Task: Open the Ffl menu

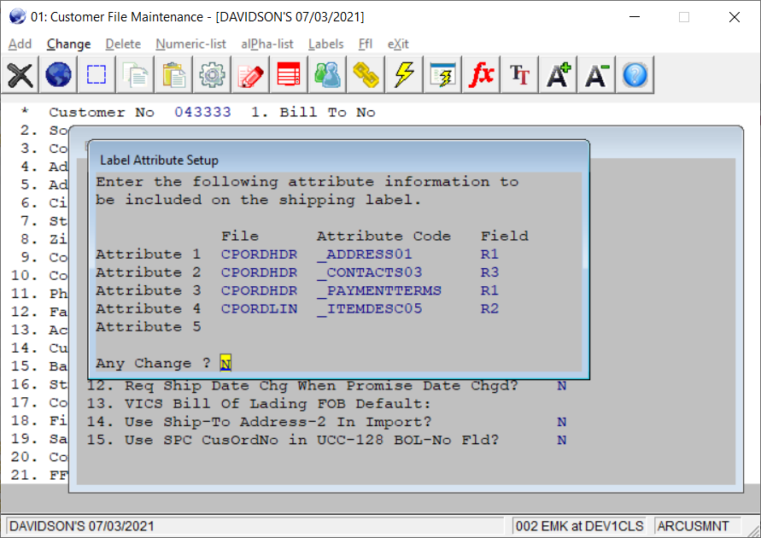Action: coord(366,44)
